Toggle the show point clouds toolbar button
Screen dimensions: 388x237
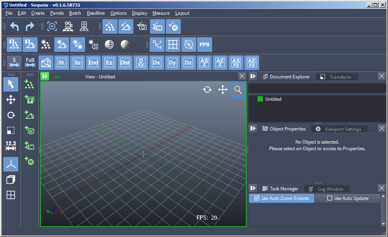coord(110,27)
